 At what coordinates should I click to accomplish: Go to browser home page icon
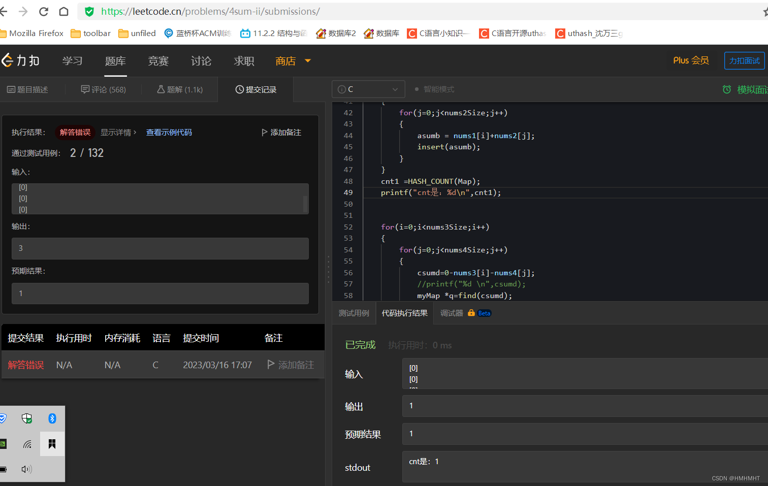click(x=64, y=12)
